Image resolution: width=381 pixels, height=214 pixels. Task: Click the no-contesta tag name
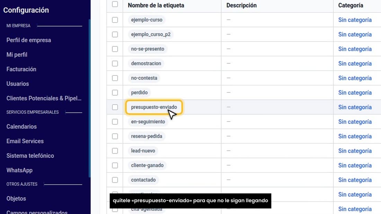coord(144,78)
